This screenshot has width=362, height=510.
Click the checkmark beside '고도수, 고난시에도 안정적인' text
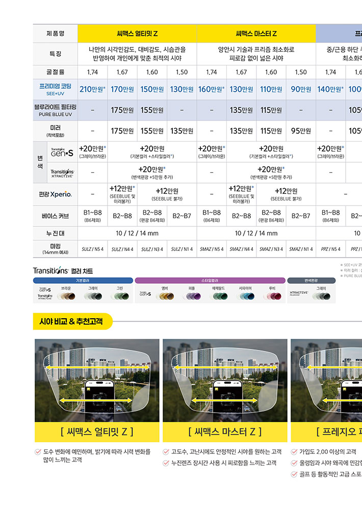(x=166, y=452)
